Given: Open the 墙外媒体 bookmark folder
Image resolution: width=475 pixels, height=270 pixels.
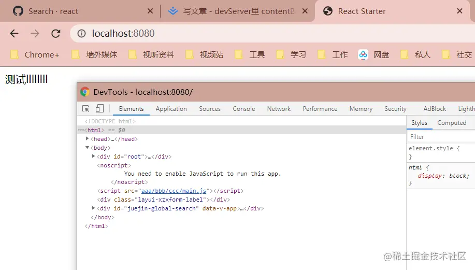Looking at the screenshot, I should 94,55.
